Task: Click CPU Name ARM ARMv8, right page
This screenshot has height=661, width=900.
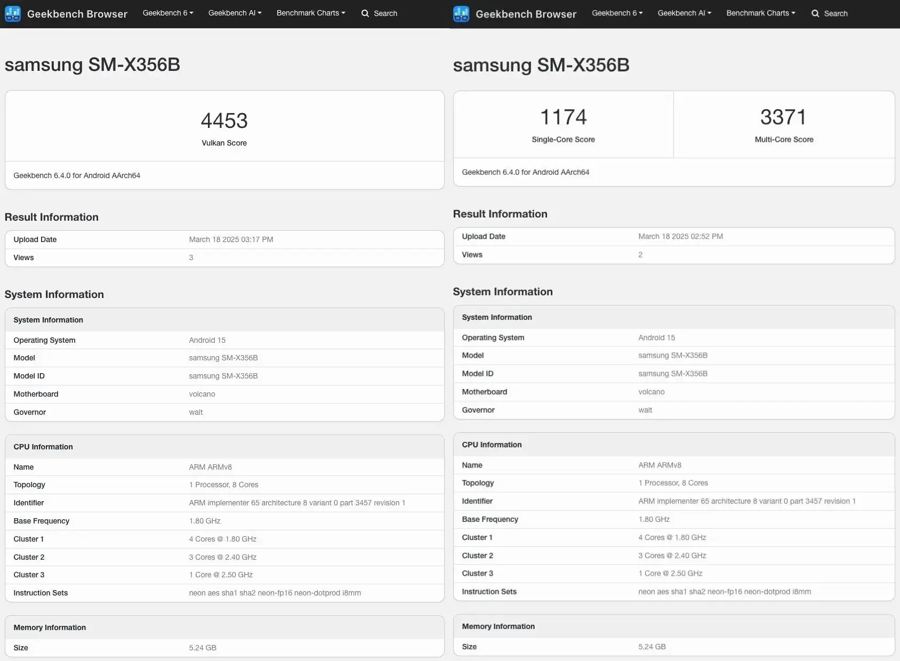Action: [660, 465]
